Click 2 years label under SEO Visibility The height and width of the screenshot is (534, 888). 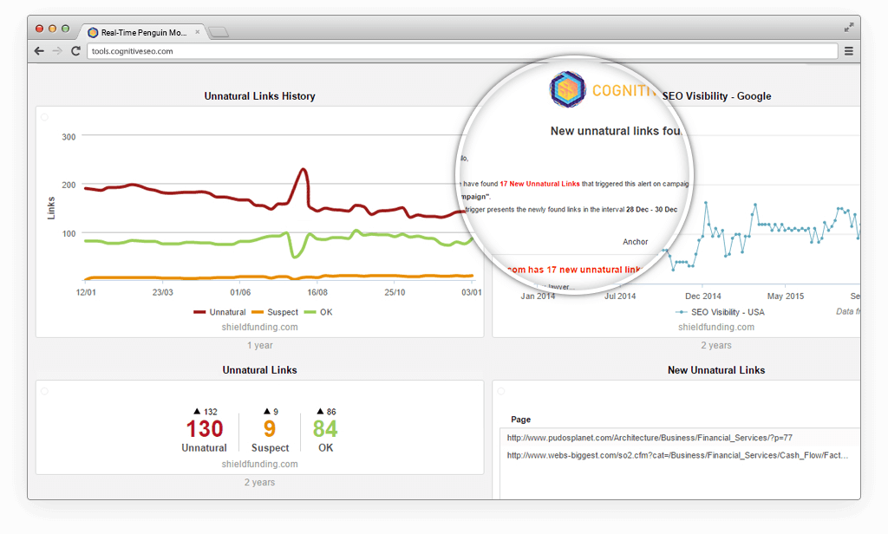716,345
